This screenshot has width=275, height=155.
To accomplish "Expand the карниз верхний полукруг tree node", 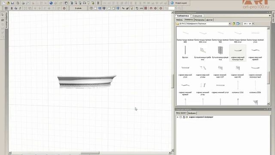I will pos(177,117).
